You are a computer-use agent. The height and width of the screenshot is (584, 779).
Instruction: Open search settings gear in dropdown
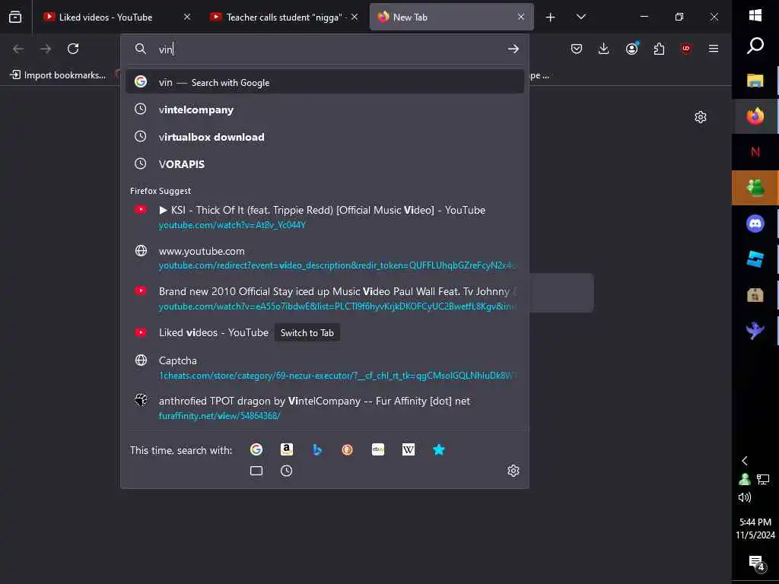514,471
